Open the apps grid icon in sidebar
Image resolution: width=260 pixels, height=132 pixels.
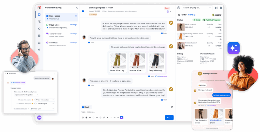tap(39, 43)
